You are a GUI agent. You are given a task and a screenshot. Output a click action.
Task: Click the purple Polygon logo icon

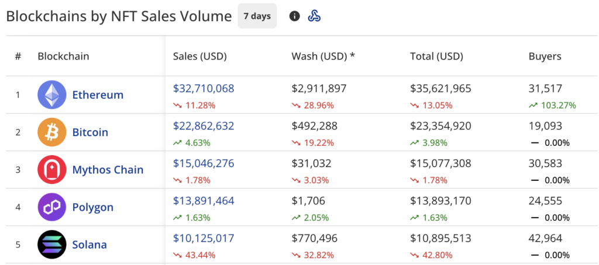tap(52, 207)
